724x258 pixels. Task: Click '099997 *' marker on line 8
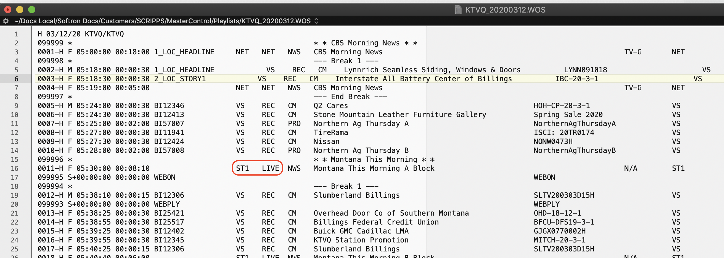pyautogui.click(x=55, y=97)
